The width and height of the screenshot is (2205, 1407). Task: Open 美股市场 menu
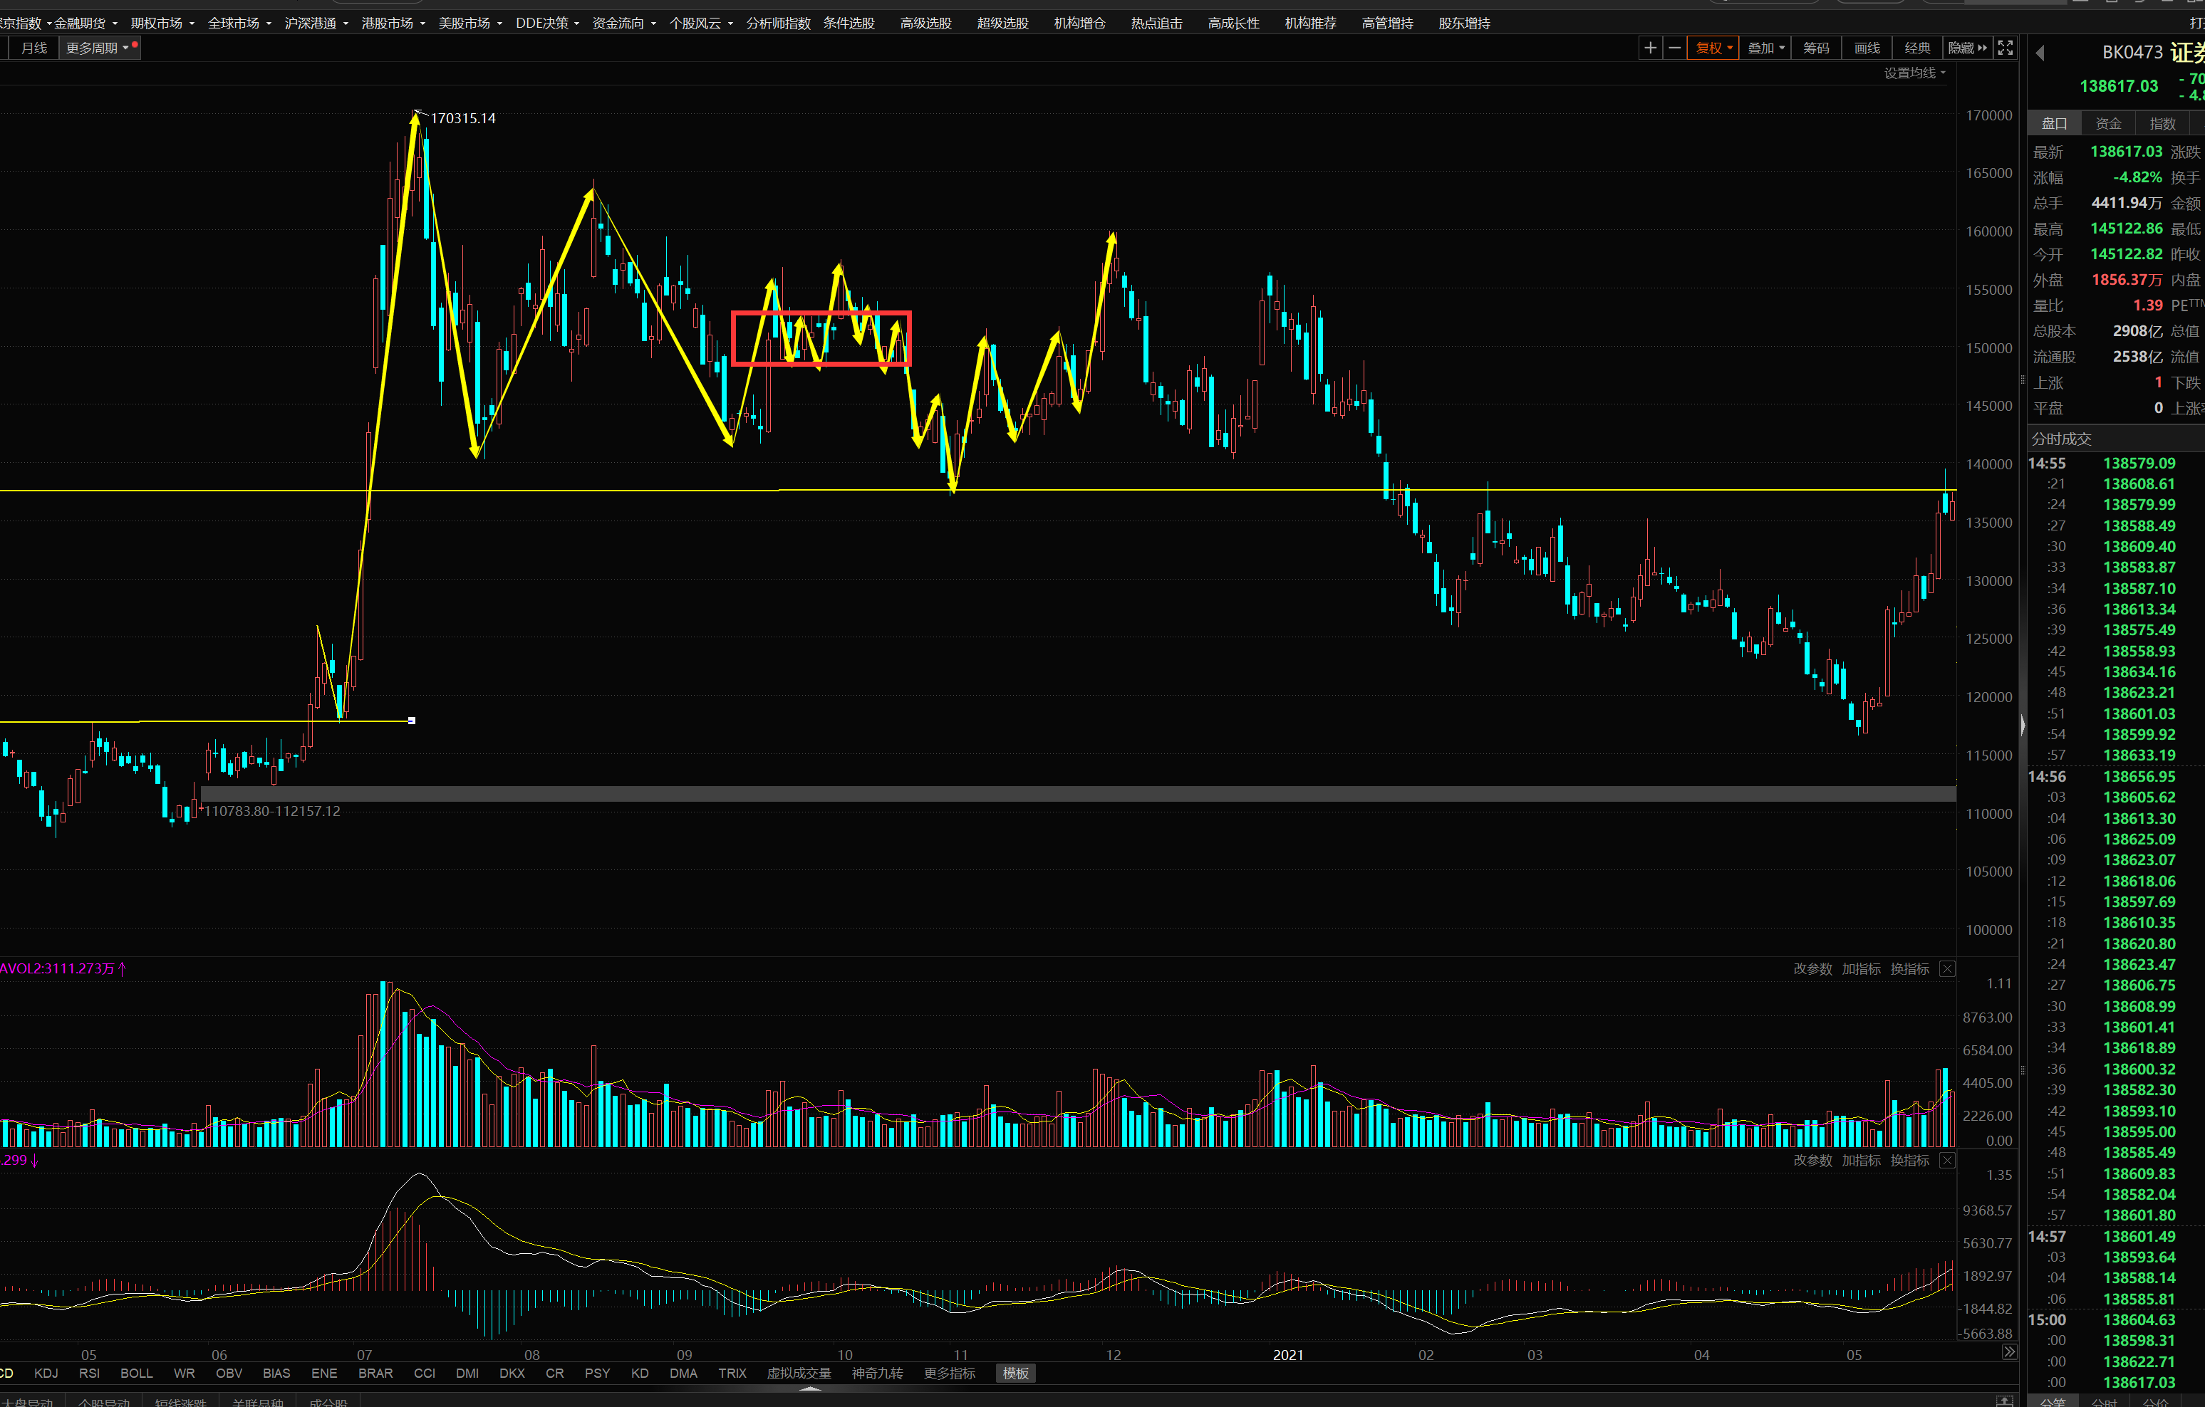click(469, 23)
